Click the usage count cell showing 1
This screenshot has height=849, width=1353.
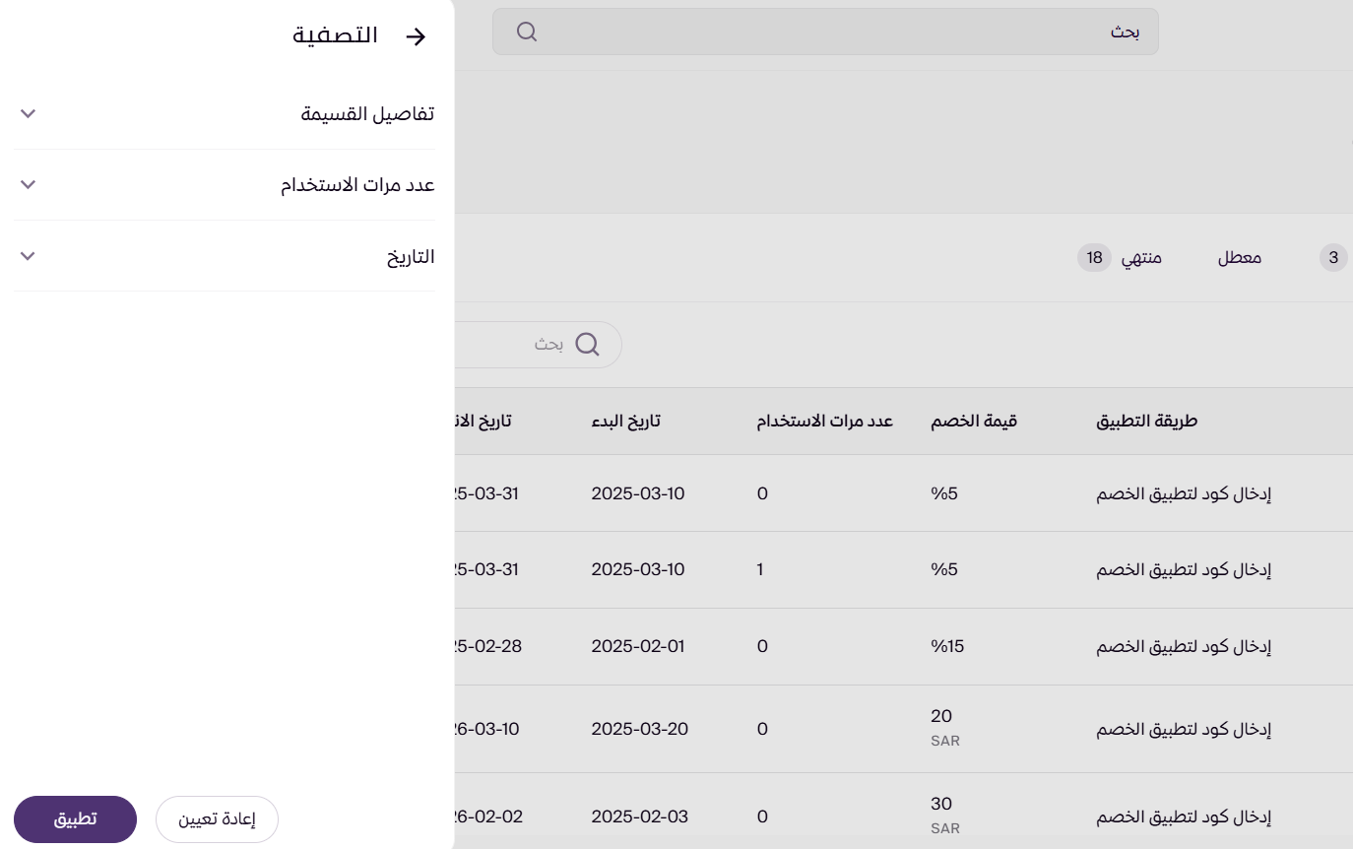[x=761, y=570]
